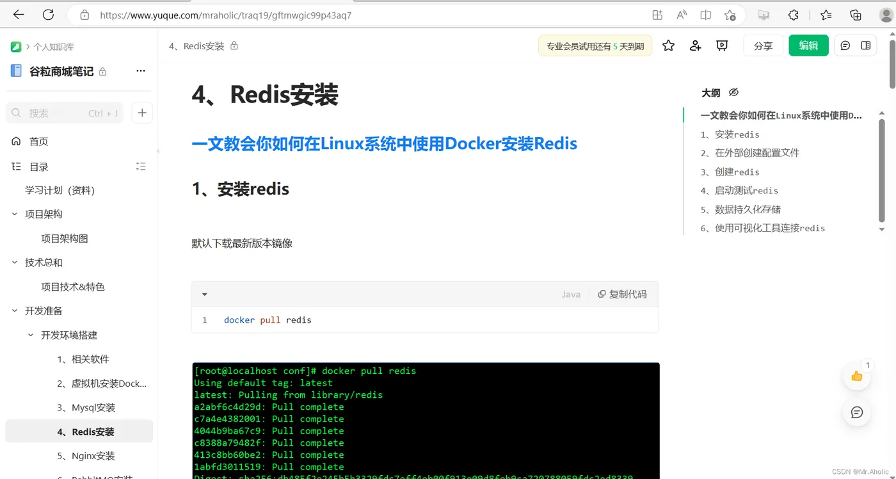Open immersive reader icon in address bar

[705, 15]
